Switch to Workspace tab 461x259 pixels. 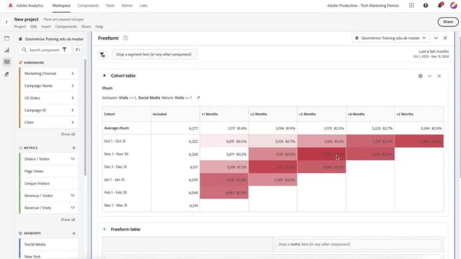[x=61, y=6]
